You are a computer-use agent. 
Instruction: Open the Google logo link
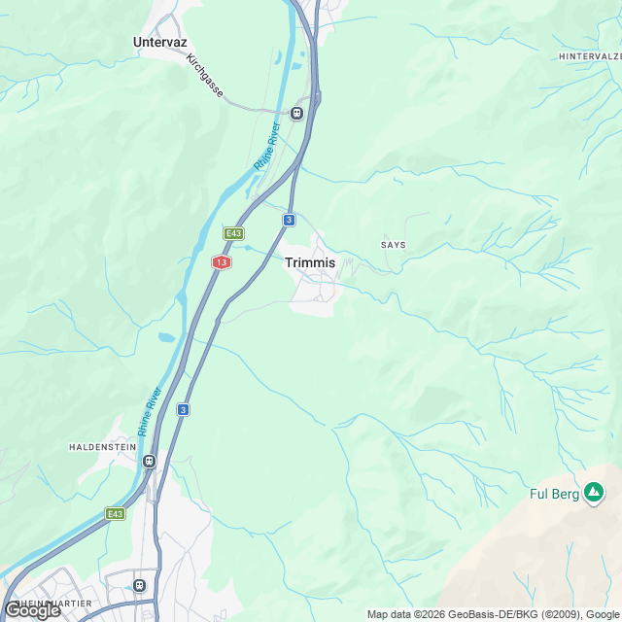click(x=32, y=610)
